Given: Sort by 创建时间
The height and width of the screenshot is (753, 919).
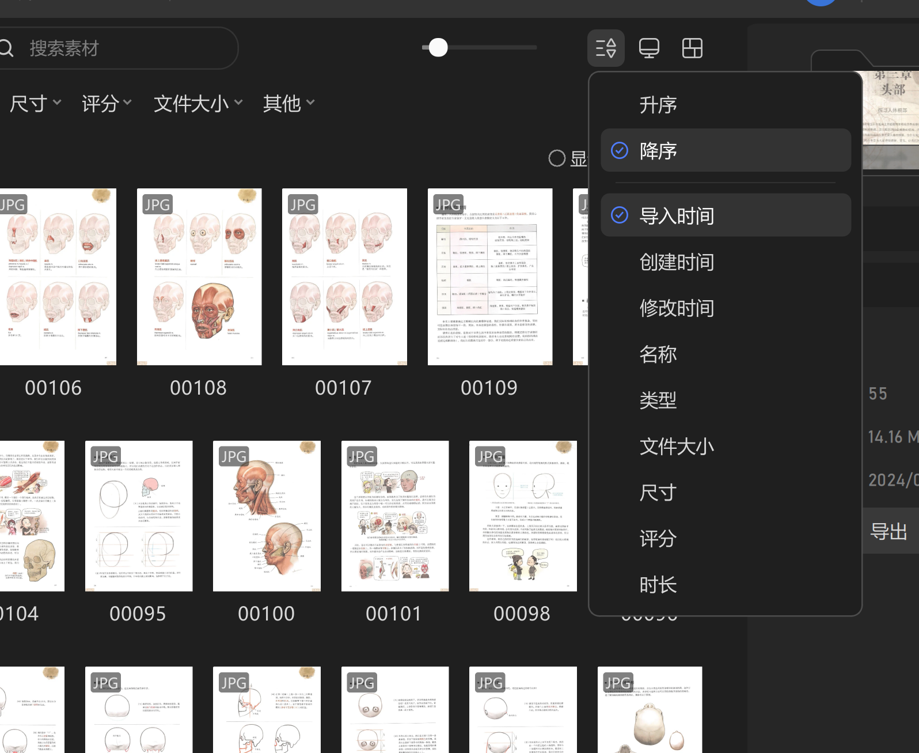Looking at the screenshot, I should (x=726, y=262).
